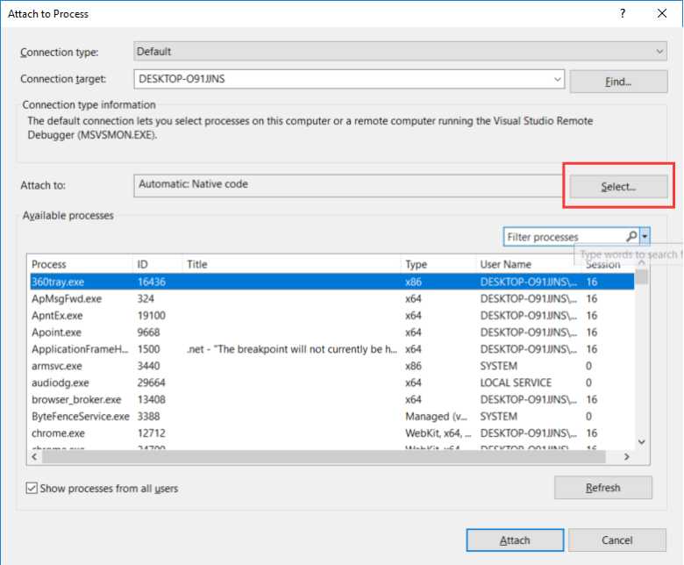Click the LOCAL SERVICE user name cell
This screenshot has height=565, width=684.
click(x=516, y=383)
